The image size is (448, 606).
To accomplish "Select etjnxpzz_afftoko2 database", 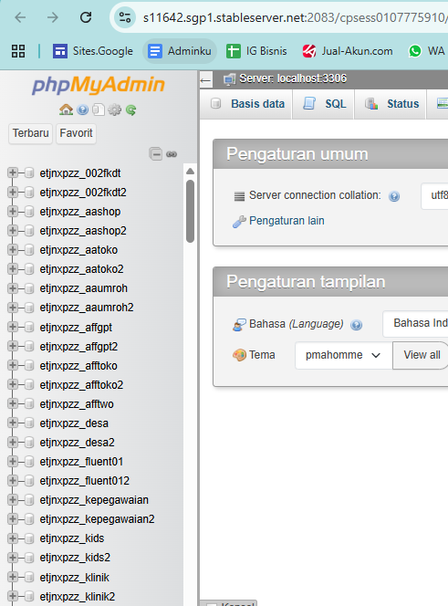I will 81,385.
